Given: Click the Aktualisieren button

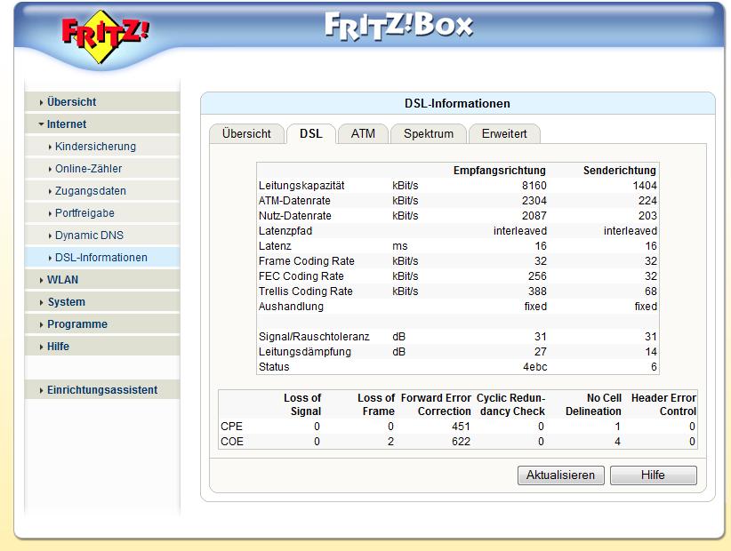Looking at the screenshot, I should [561, 475].
